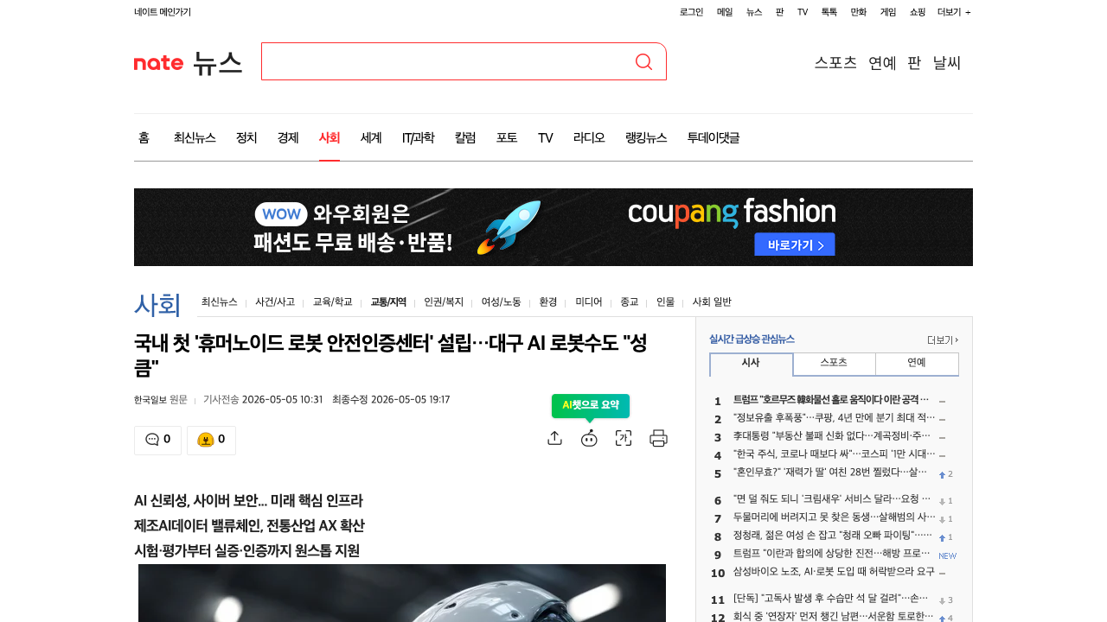Screen dimensions: 1107x622
Task: Focus the news search input field
Action: (x=446, y=61)
